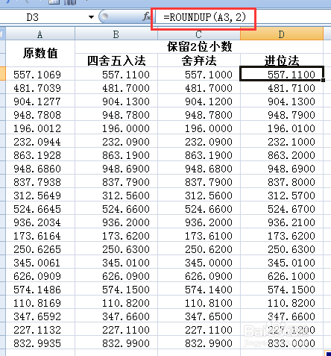Select cell containing 574.1400

pyautogui.click(x=199, y=290)
